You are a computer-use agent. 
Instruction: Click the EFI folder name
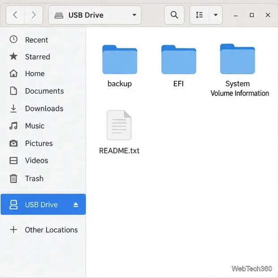coord(178,84)
